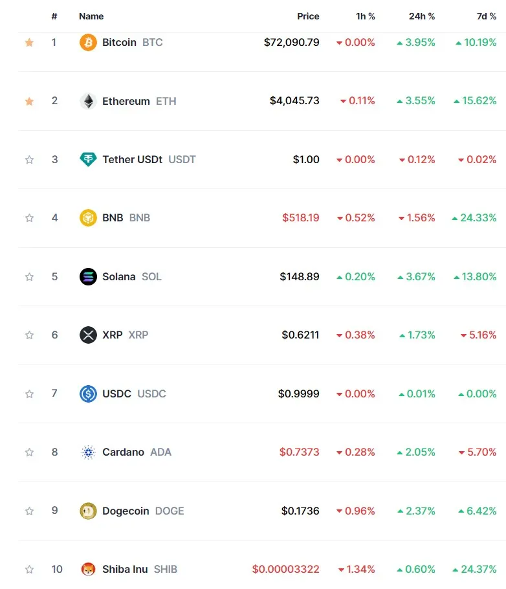506x589 pixels.
Task: Add Solana to watchlist with star
Action: click(x=29, y=277)
